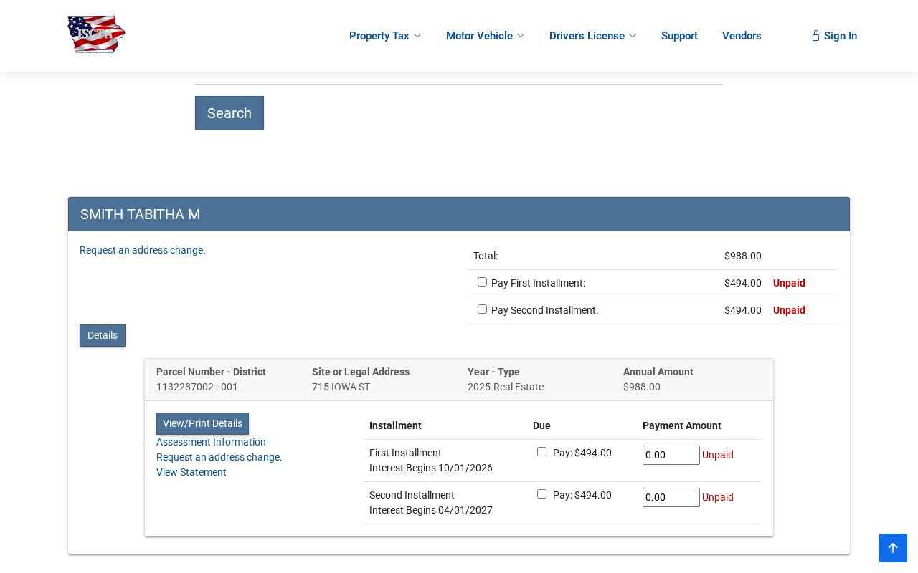The image size is (918, 573).
Task: Click the SMITH TABITHA M header
Action: tap(459, 214)
